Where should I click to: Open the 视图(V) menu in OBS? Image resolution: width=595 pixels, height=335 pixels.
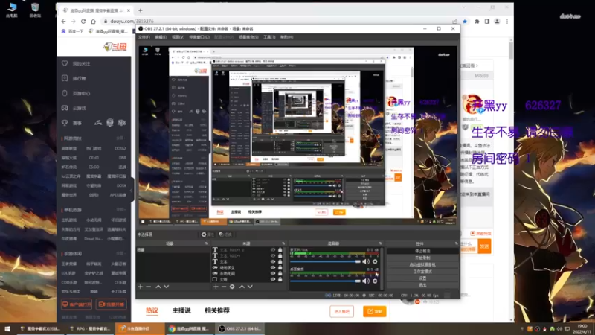178,37
